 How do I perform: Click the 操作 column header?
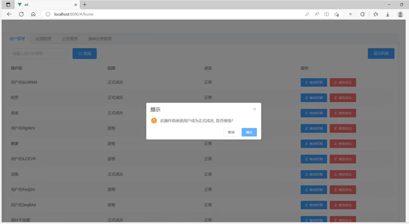[x=304, y=68]
